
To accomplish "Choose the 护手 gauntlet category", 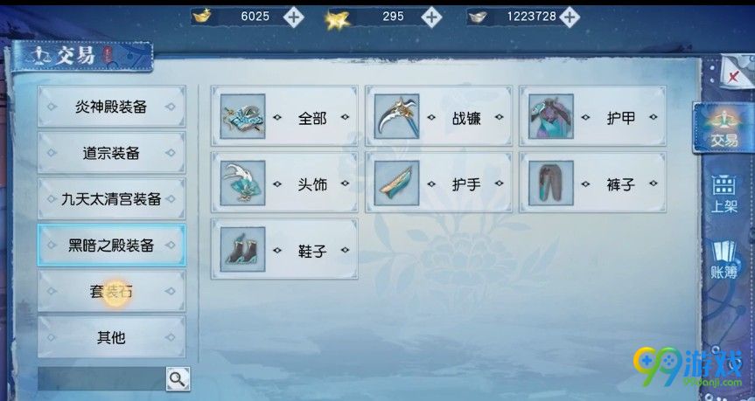I will pyautogui.click(x=438, y=183).
